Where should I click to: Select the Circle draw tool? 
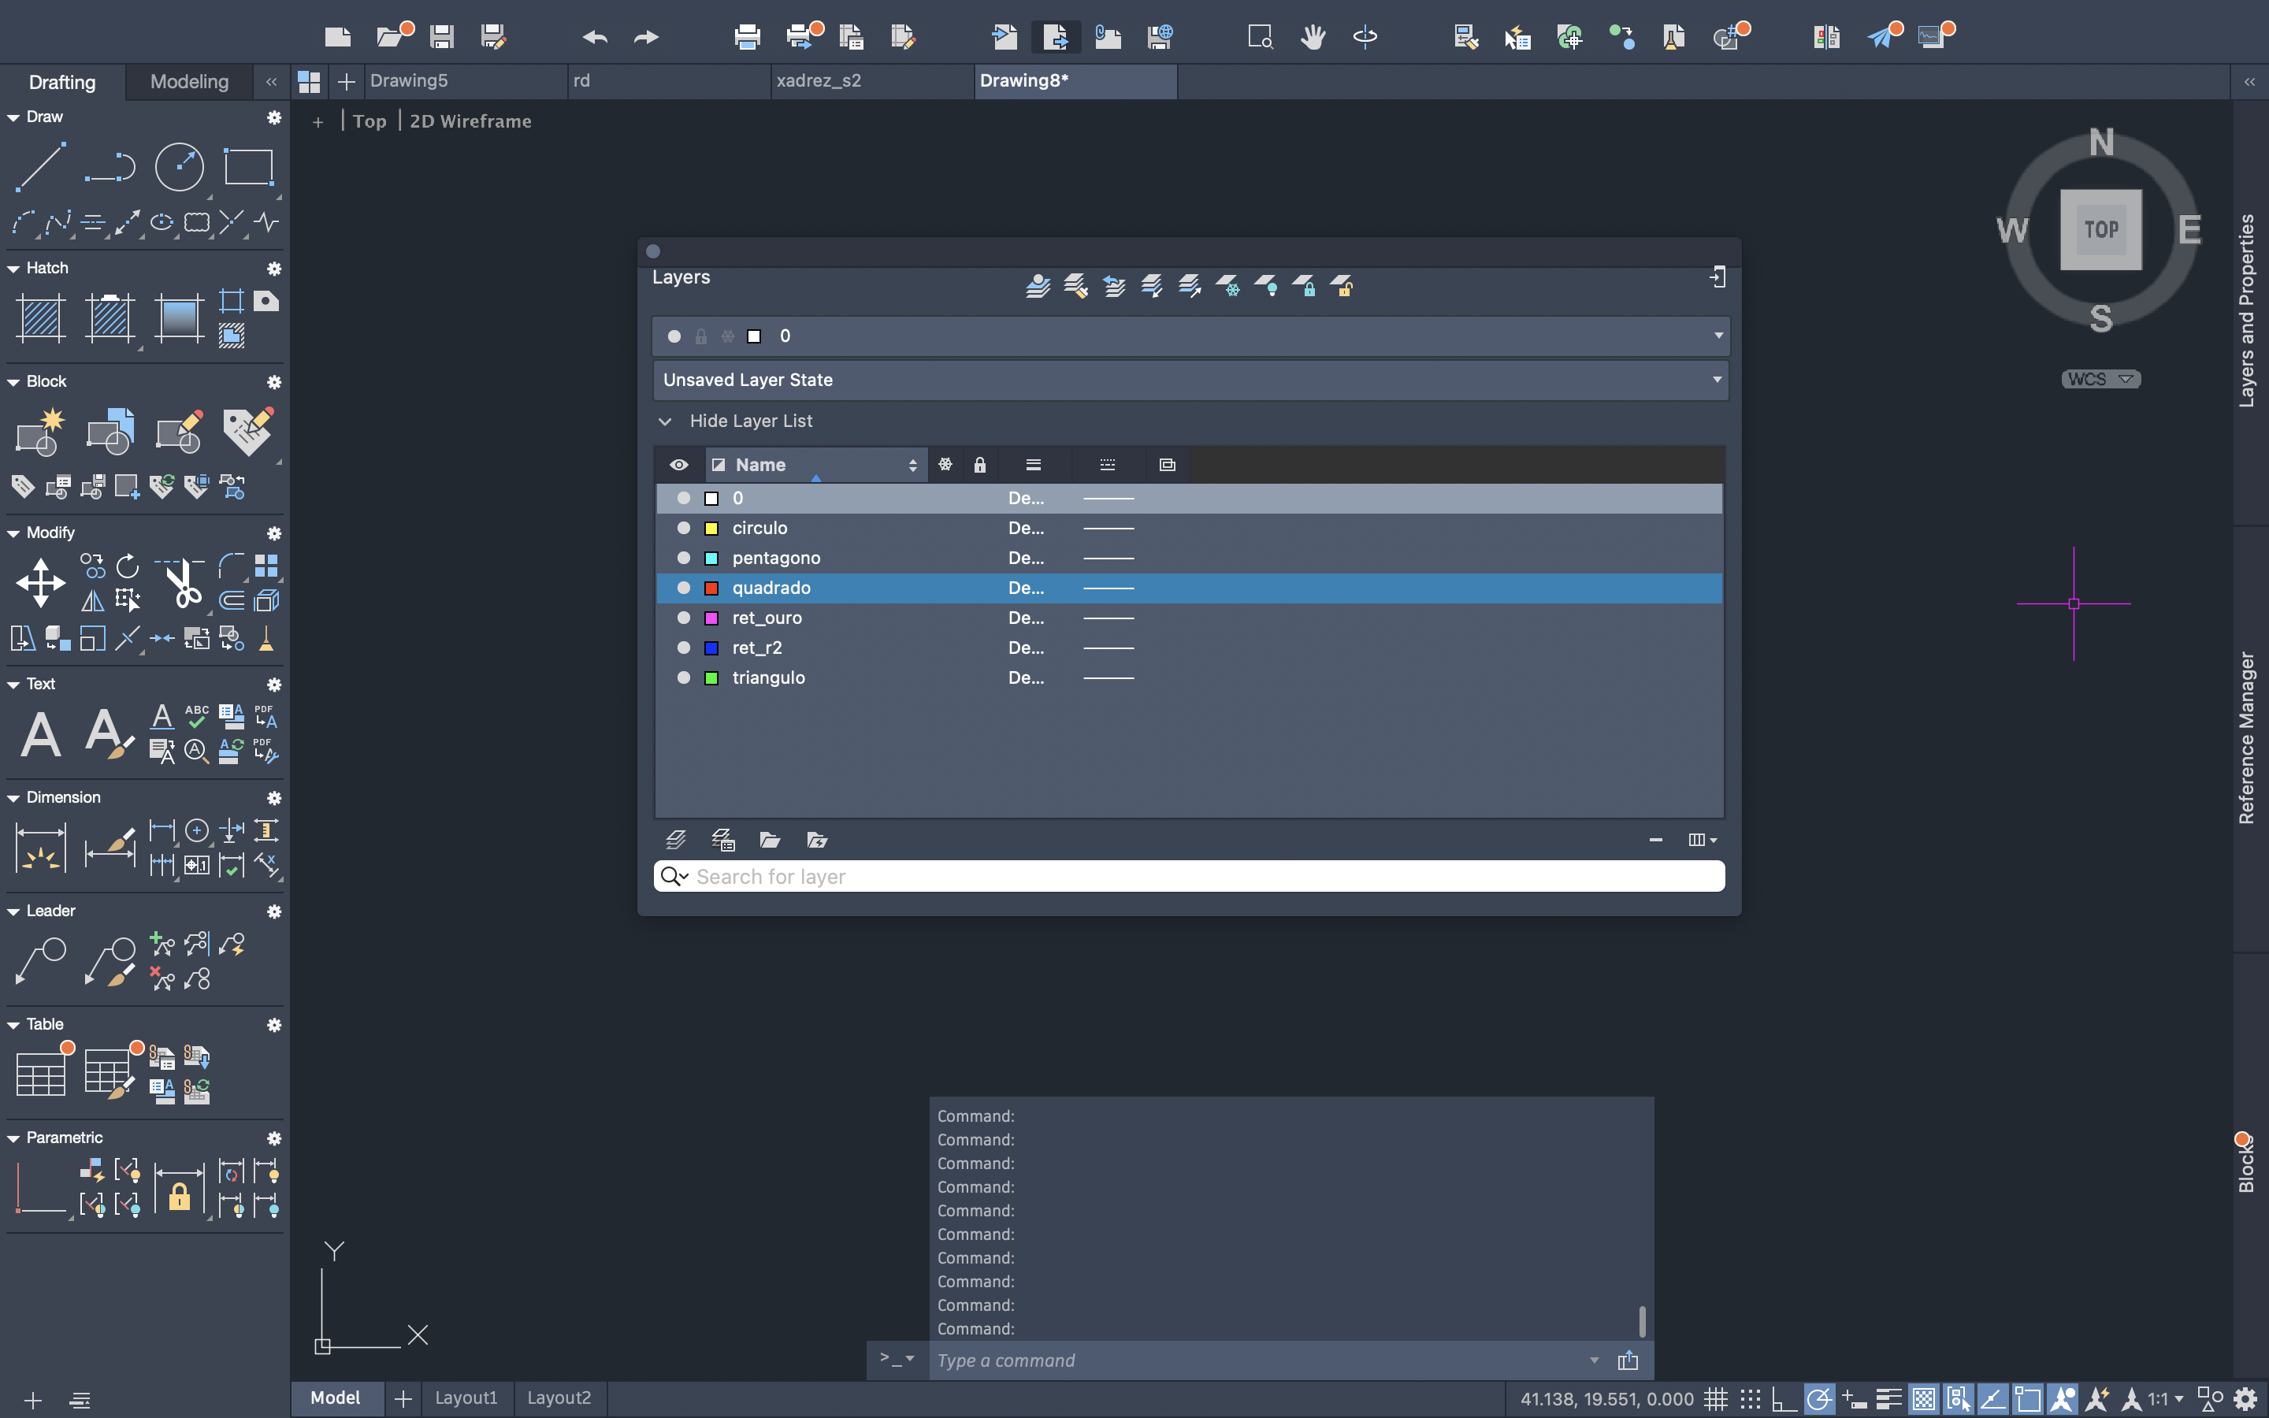tap(178, 168)
